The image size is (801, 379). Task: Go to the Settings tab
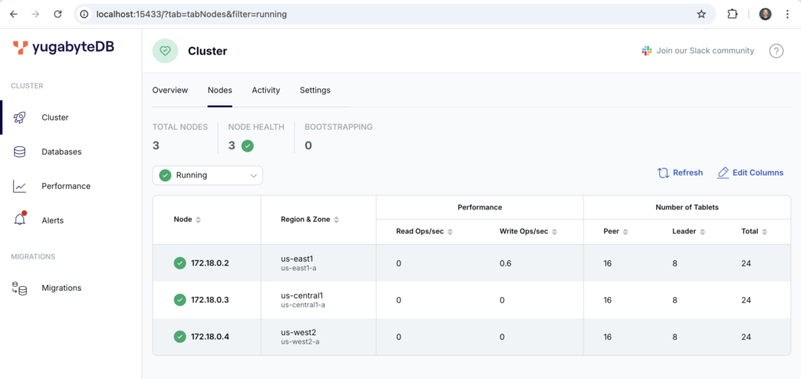coord(315,90)
